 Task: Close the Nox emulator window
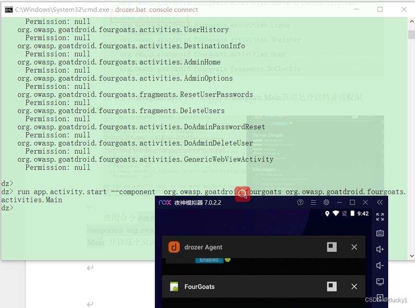pyautogui.click(x=366, y=202)
